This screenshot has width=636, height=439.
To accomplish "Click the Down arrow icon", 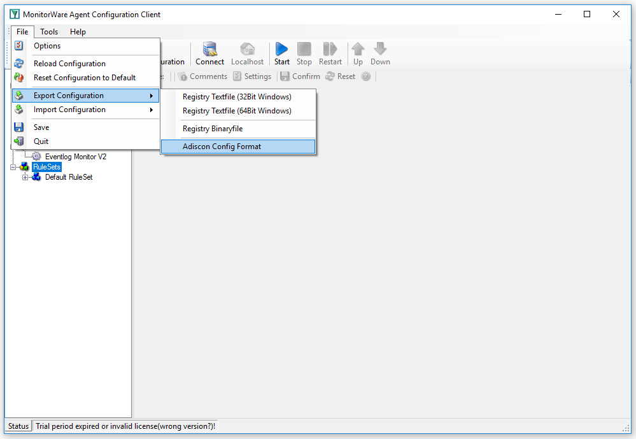I will [380, 48].
